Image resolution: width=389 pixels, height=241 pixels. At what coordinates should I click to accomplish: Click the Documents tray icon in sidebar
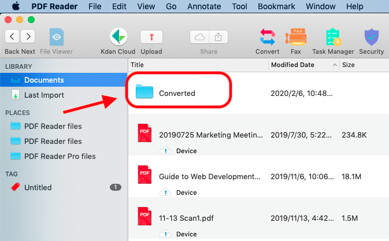point(16,80)
